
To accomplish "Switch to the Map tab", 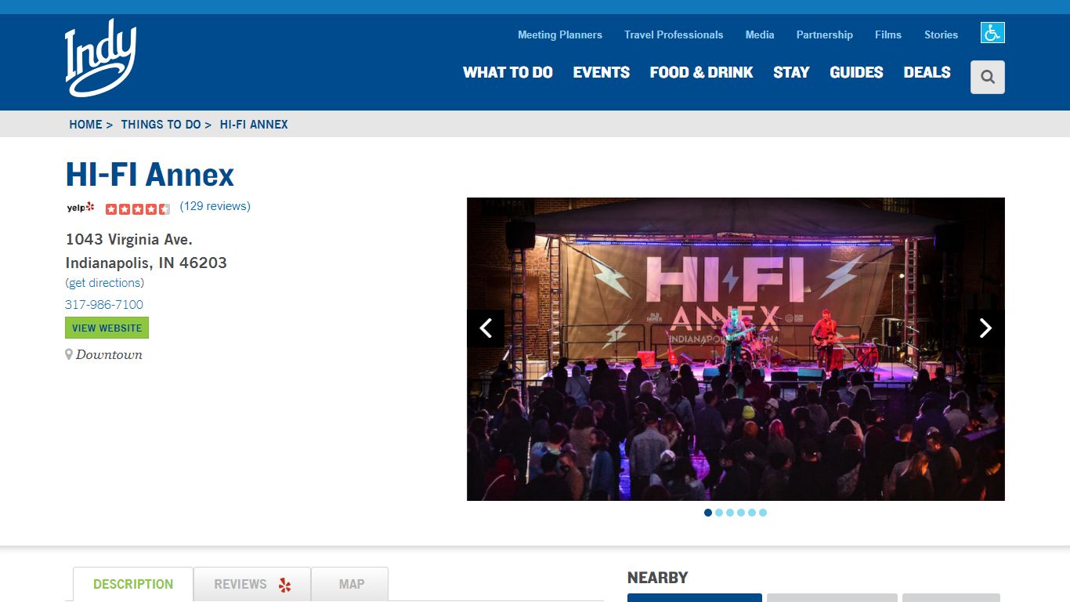I will pos(351,584).
